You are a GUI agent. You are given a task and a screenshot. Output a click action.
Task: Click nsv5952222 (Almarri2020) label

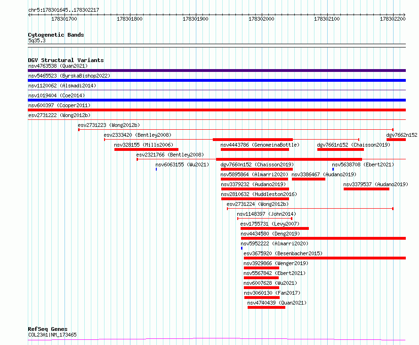pos(274,243)
